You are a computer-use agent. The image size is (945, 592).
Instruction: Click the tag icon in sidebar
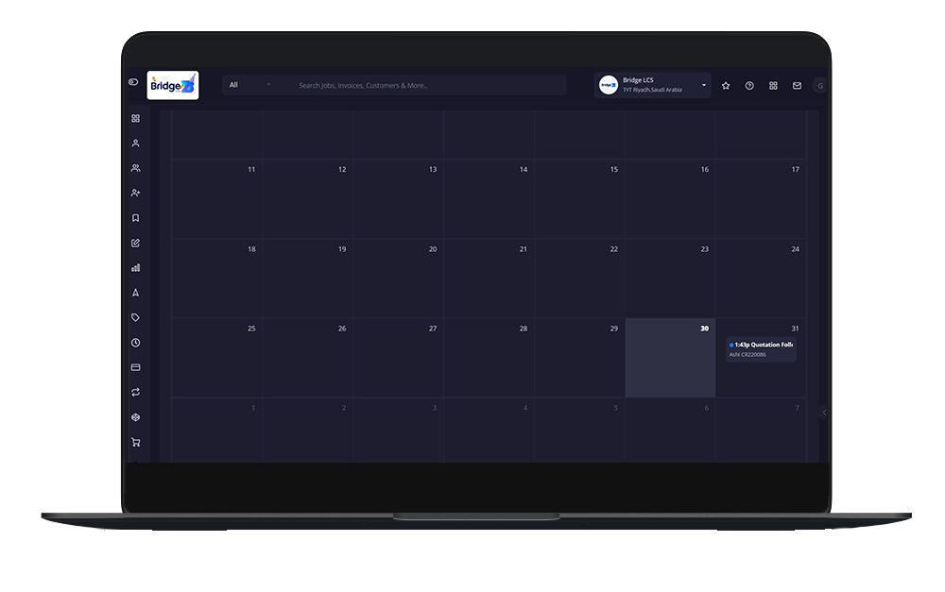pyautogui.click(x=135, y=317)
